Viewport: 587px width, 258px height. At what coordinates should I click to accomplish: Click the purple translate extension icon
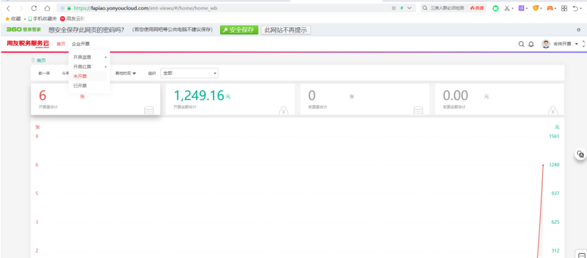point(521,8)
